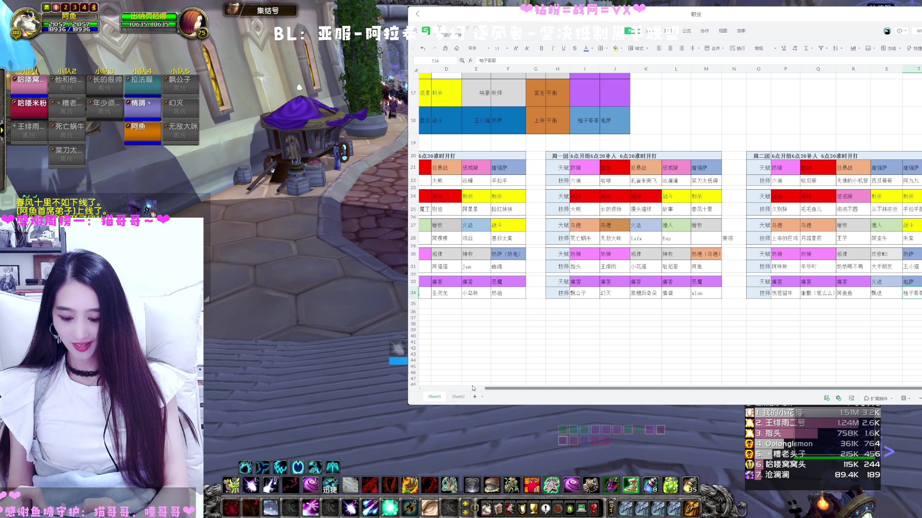The width and height of the screenshot is (922, 518).
Task: Toggle freeze panes 冻结
Action: coord(891,48)
